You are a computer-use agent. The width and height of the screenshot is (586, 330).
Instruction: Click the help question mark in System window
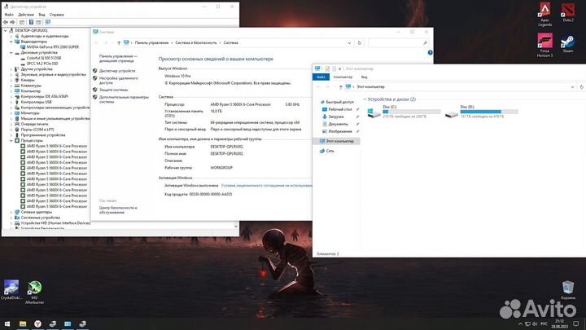point(431,52)
